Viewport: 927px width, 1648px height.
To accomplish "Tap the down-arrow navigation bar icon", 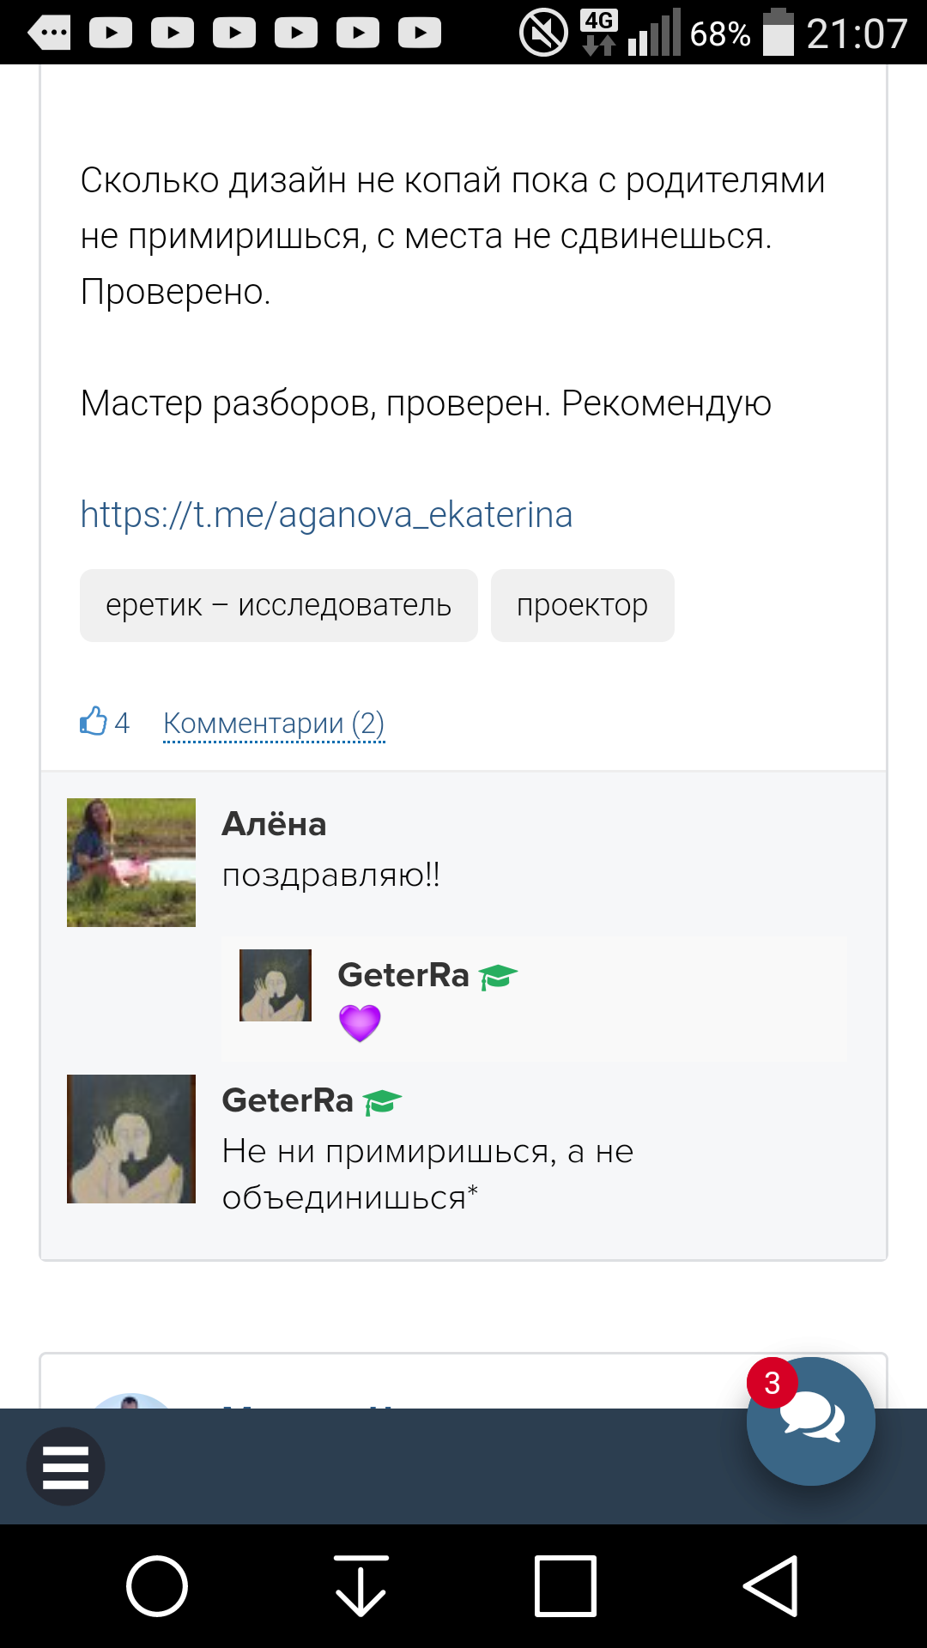I will 360,1586.
